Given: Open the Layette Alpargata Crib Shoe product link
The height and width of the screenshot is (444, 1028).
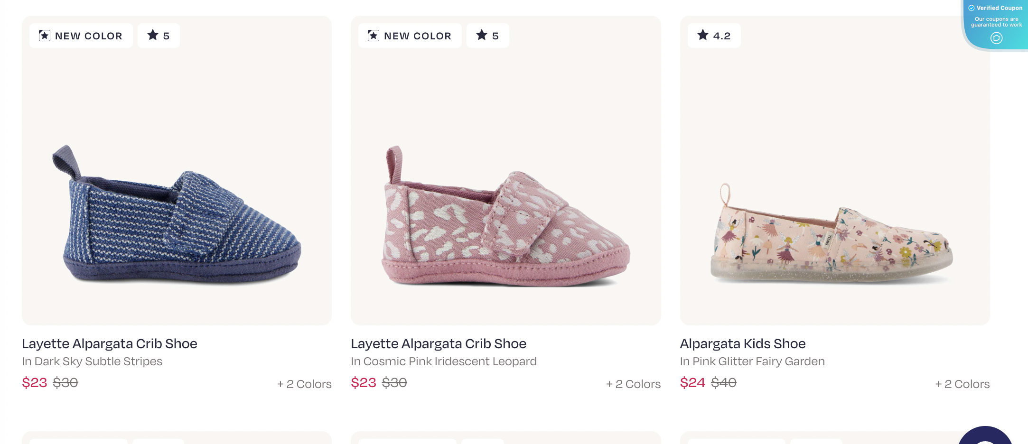Looking at the screenshot, I should (110, 343).
